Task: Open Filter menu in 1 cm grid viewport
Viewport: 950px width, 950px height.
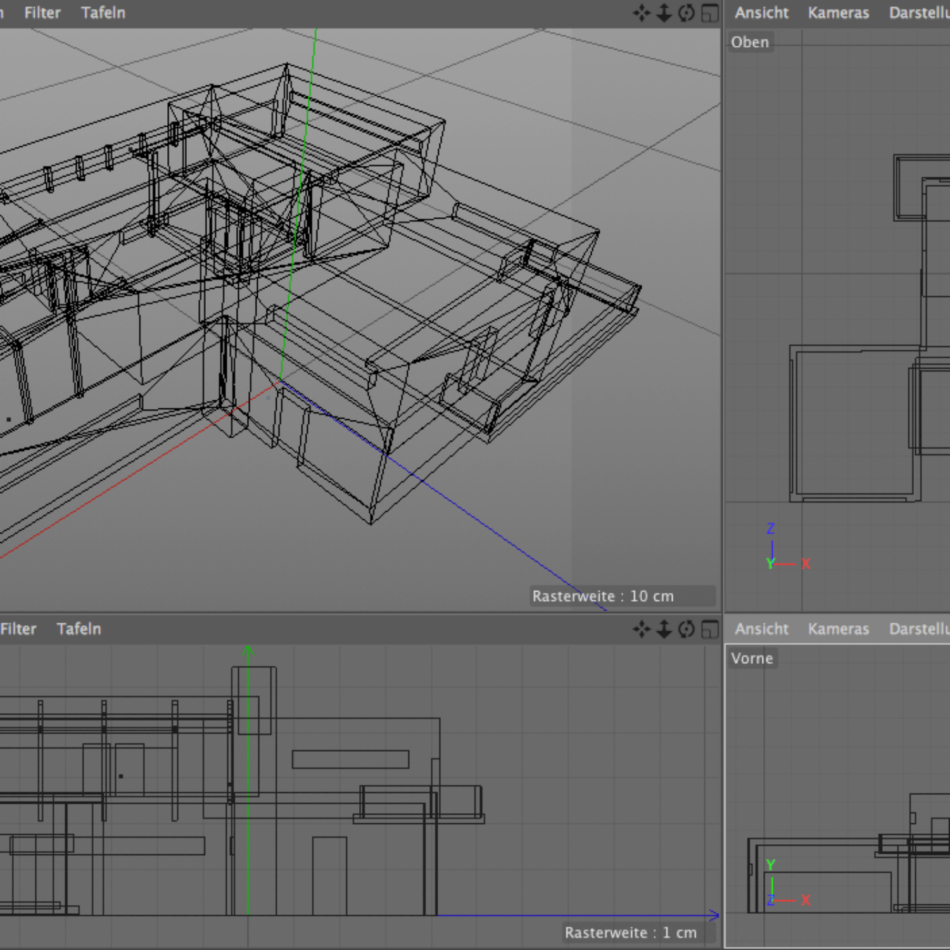Action: tap(18, 629)
